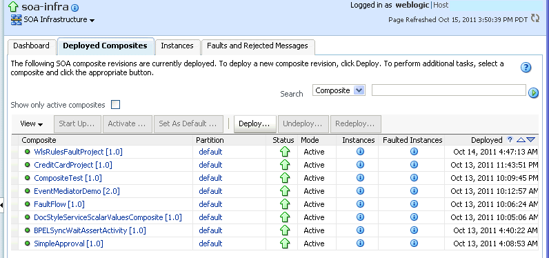Open info icon beside soa-infra title
The height and width of the screenshot is (258, 549).
point(75,8)
